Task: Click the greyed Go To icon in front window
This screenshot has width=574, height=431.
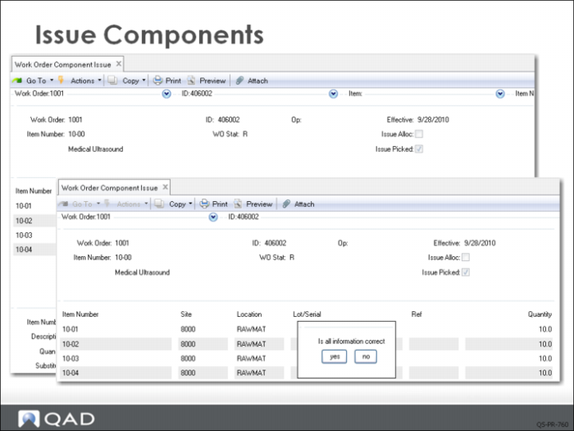Action: pos(64,204)
